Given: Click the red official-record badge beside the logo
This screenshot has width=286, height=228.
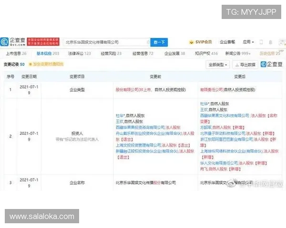Looking at the screenshot, I should point(43,42).
